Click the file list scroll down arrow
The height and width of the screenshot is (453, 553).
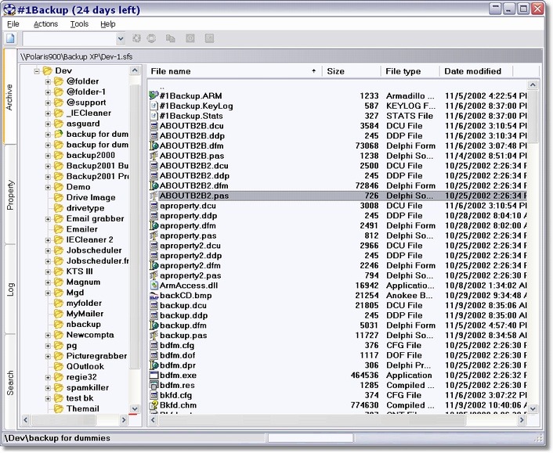point(533,408)
